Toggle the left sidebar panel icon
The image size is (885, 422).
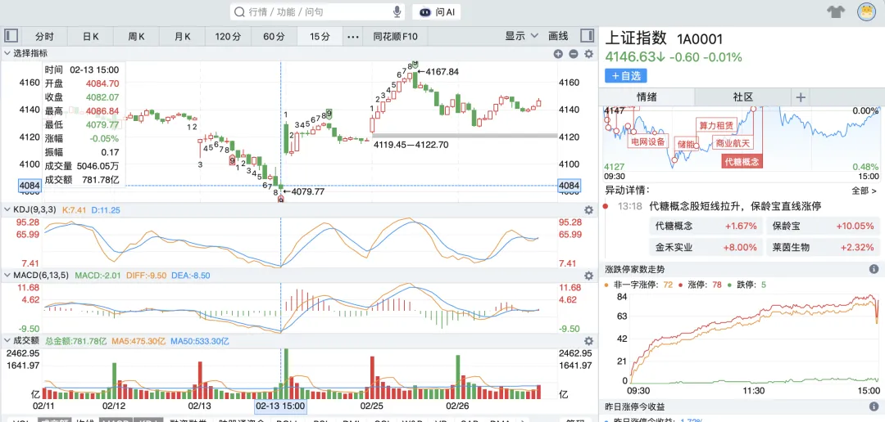click(11, 36)
